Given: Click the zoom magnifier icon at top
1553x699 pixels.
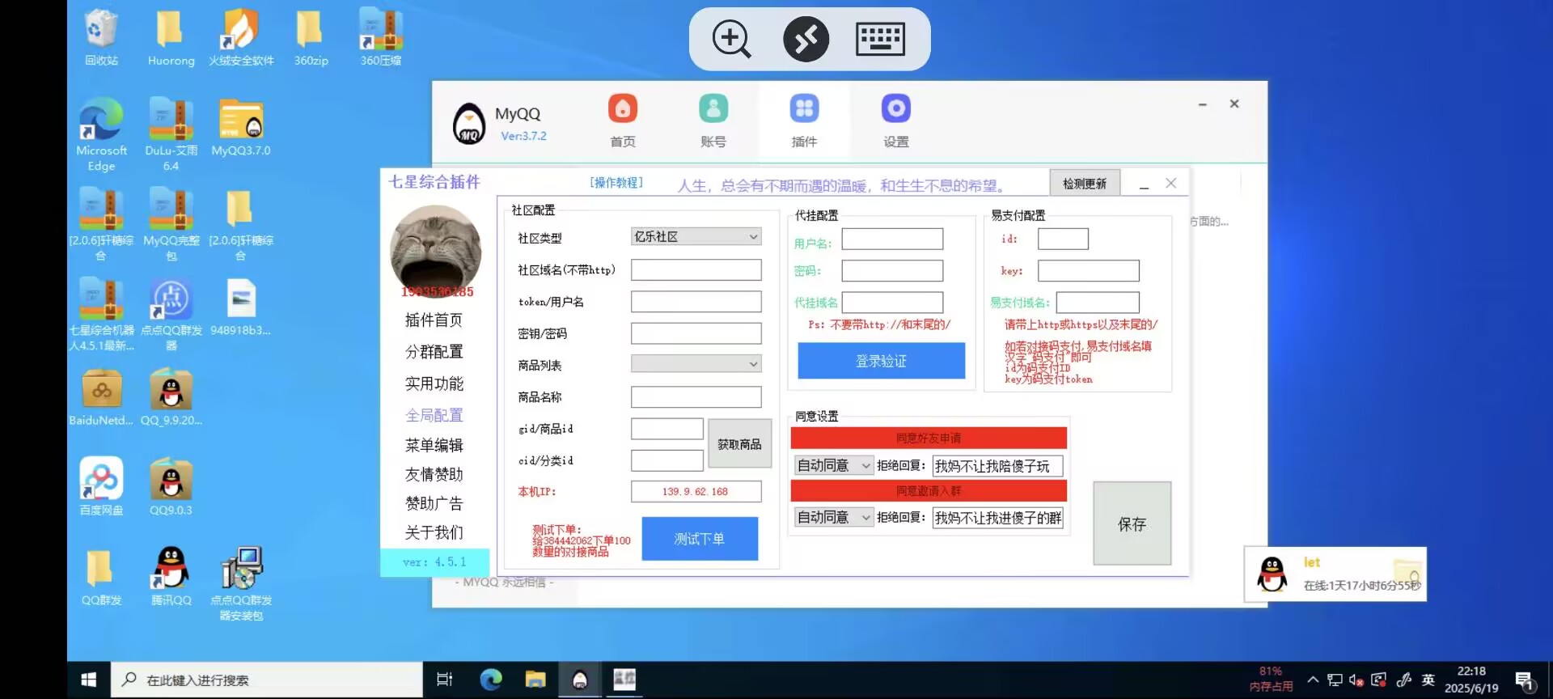Looking at the screenshot, I should (x=731, y=39).
